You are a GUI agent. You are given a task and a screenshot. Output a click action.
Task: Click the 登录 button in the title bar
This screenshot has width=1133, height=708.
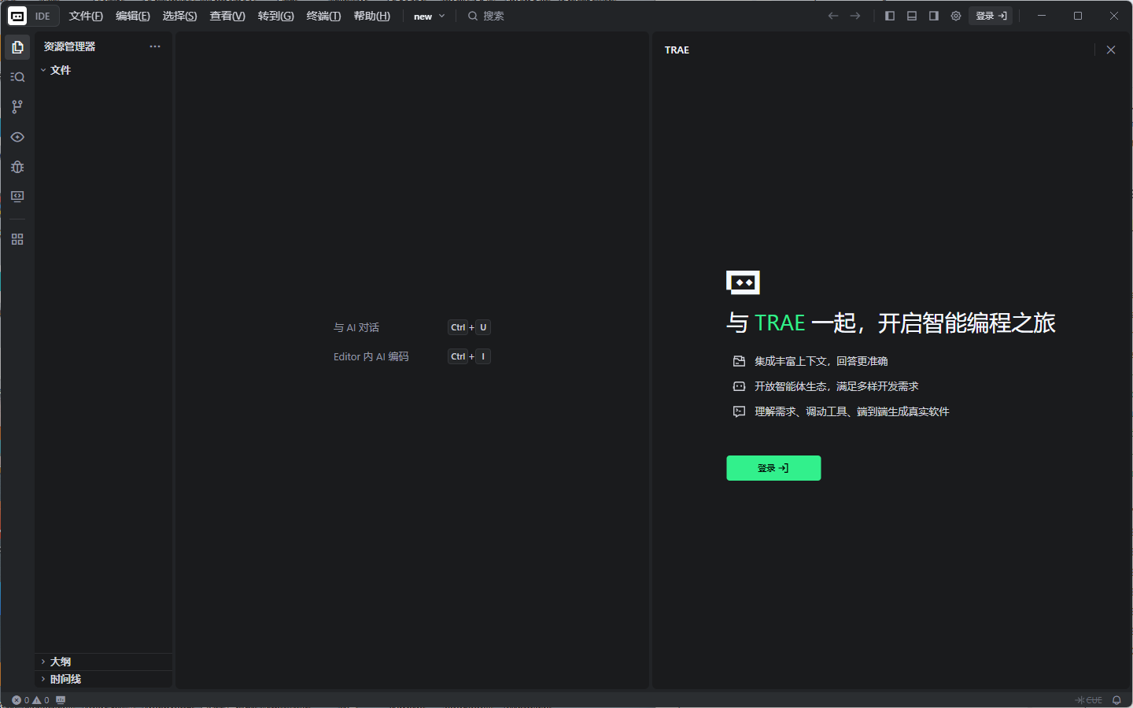[991, 16]
